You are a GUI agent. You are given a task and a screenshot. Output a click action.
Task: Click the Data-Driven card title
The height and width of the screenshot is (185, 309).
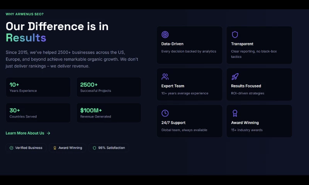tap(172, 44)
